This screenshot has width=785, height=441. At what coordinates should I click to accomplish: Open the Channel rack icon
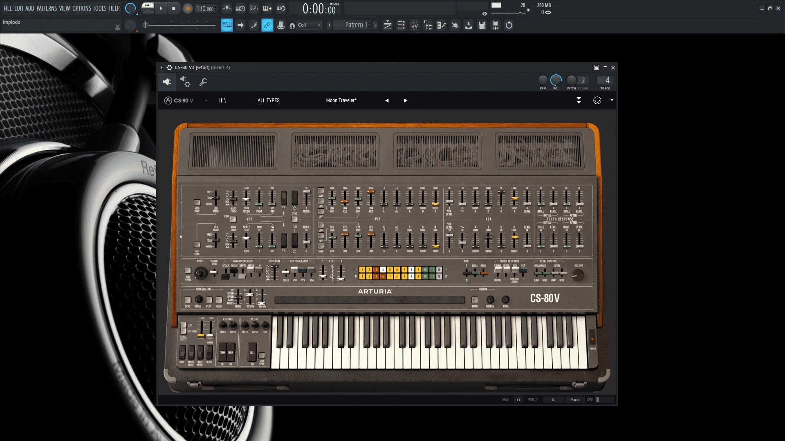[401, 25]
